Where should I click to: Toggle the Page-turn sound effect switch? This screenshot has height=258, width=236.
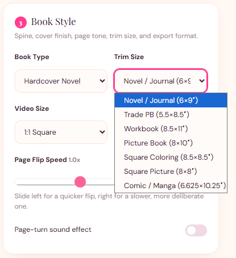(x=196, y=230)
